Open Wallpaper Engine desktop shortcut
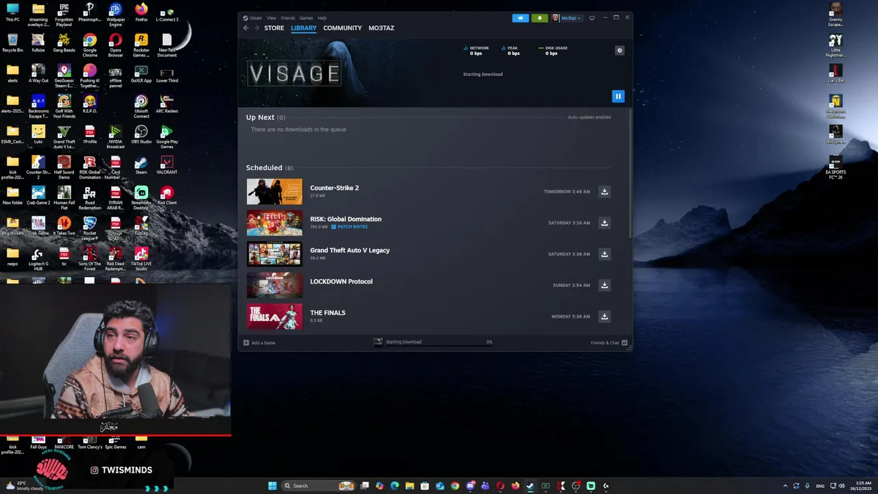Screen dimensions: 878x494 (115, 14)
